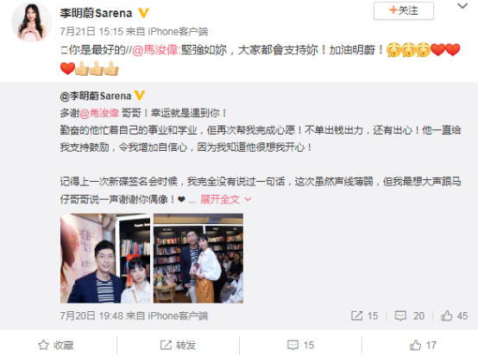Click the 转发 share icon in bottom bar
This screenshot has height=356, width=478.
click(x=166, y=345)
